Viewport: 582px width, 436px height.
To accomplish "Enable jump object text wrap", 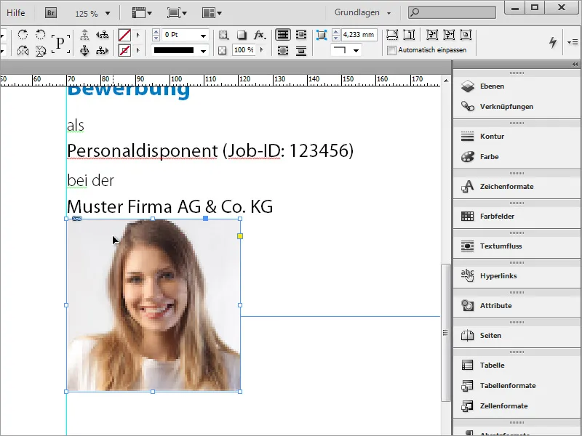I will [x=301, y=50].
